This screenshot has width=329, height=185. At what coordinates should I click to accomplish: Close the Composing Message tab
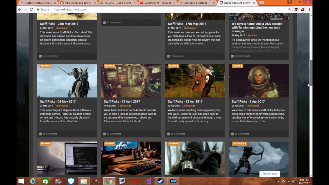[x=214, y=3]
